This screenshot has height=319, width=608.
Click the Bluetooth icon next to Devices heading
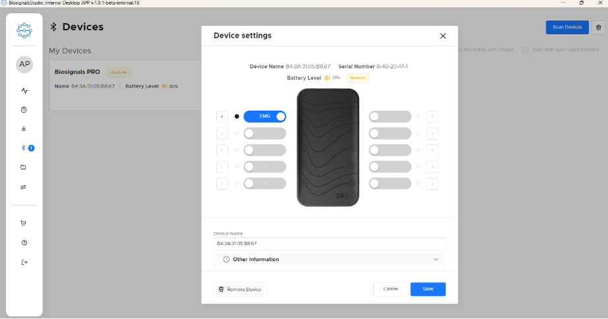click(53, 27)
